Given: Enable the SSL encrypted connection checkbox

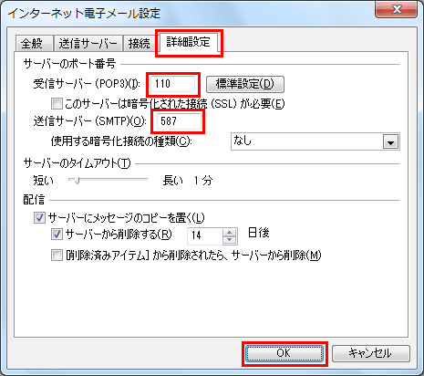Looking at the screenshot, I should point(57,104).
